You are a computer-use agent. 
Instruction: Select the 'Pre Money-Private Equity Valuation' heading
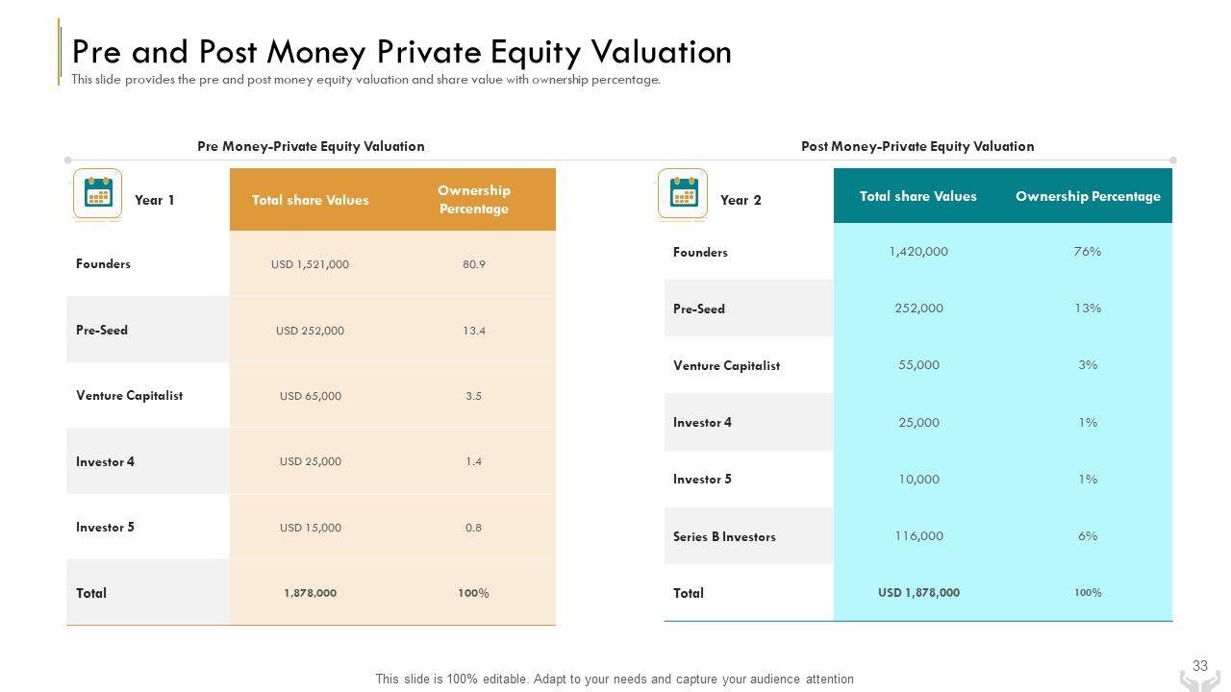click(x=311, y=146)
